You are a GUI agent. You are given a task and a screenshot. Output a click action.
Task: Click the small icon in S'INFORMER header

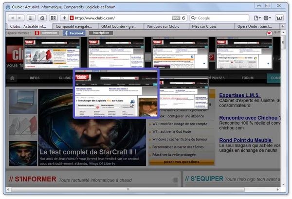click(175, 180)
